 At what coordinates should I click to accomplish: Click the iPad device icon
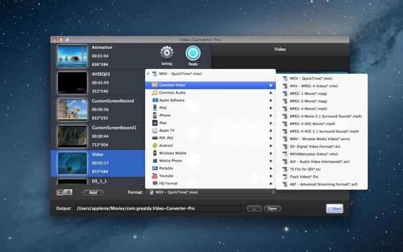155,123
